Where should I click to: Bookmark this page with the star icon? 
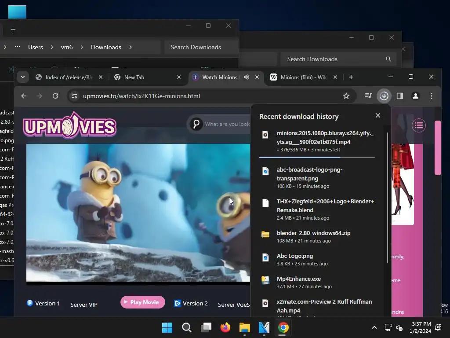pyautogui.click(x=346, y=96)
